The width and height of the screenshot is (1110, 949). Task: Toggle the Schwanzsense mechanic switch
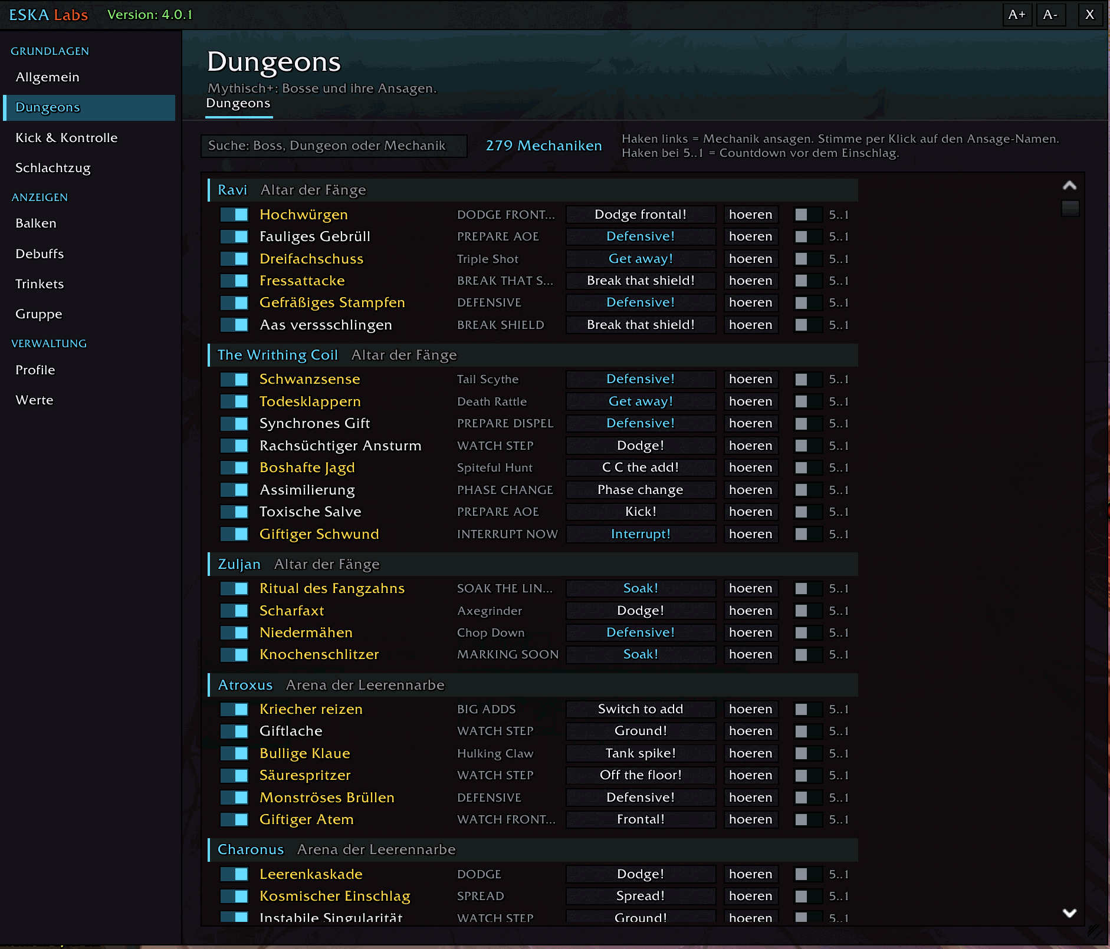234,380
